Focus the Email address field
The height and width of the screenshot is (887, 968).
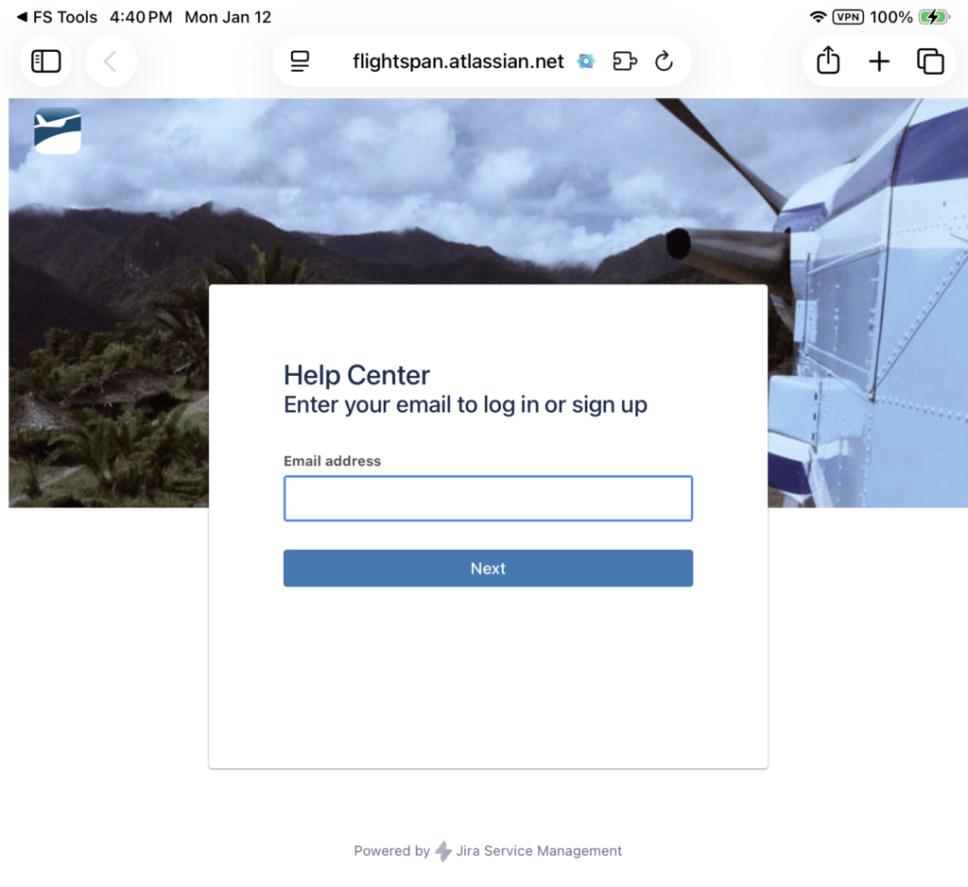click(x=488, y=499)
